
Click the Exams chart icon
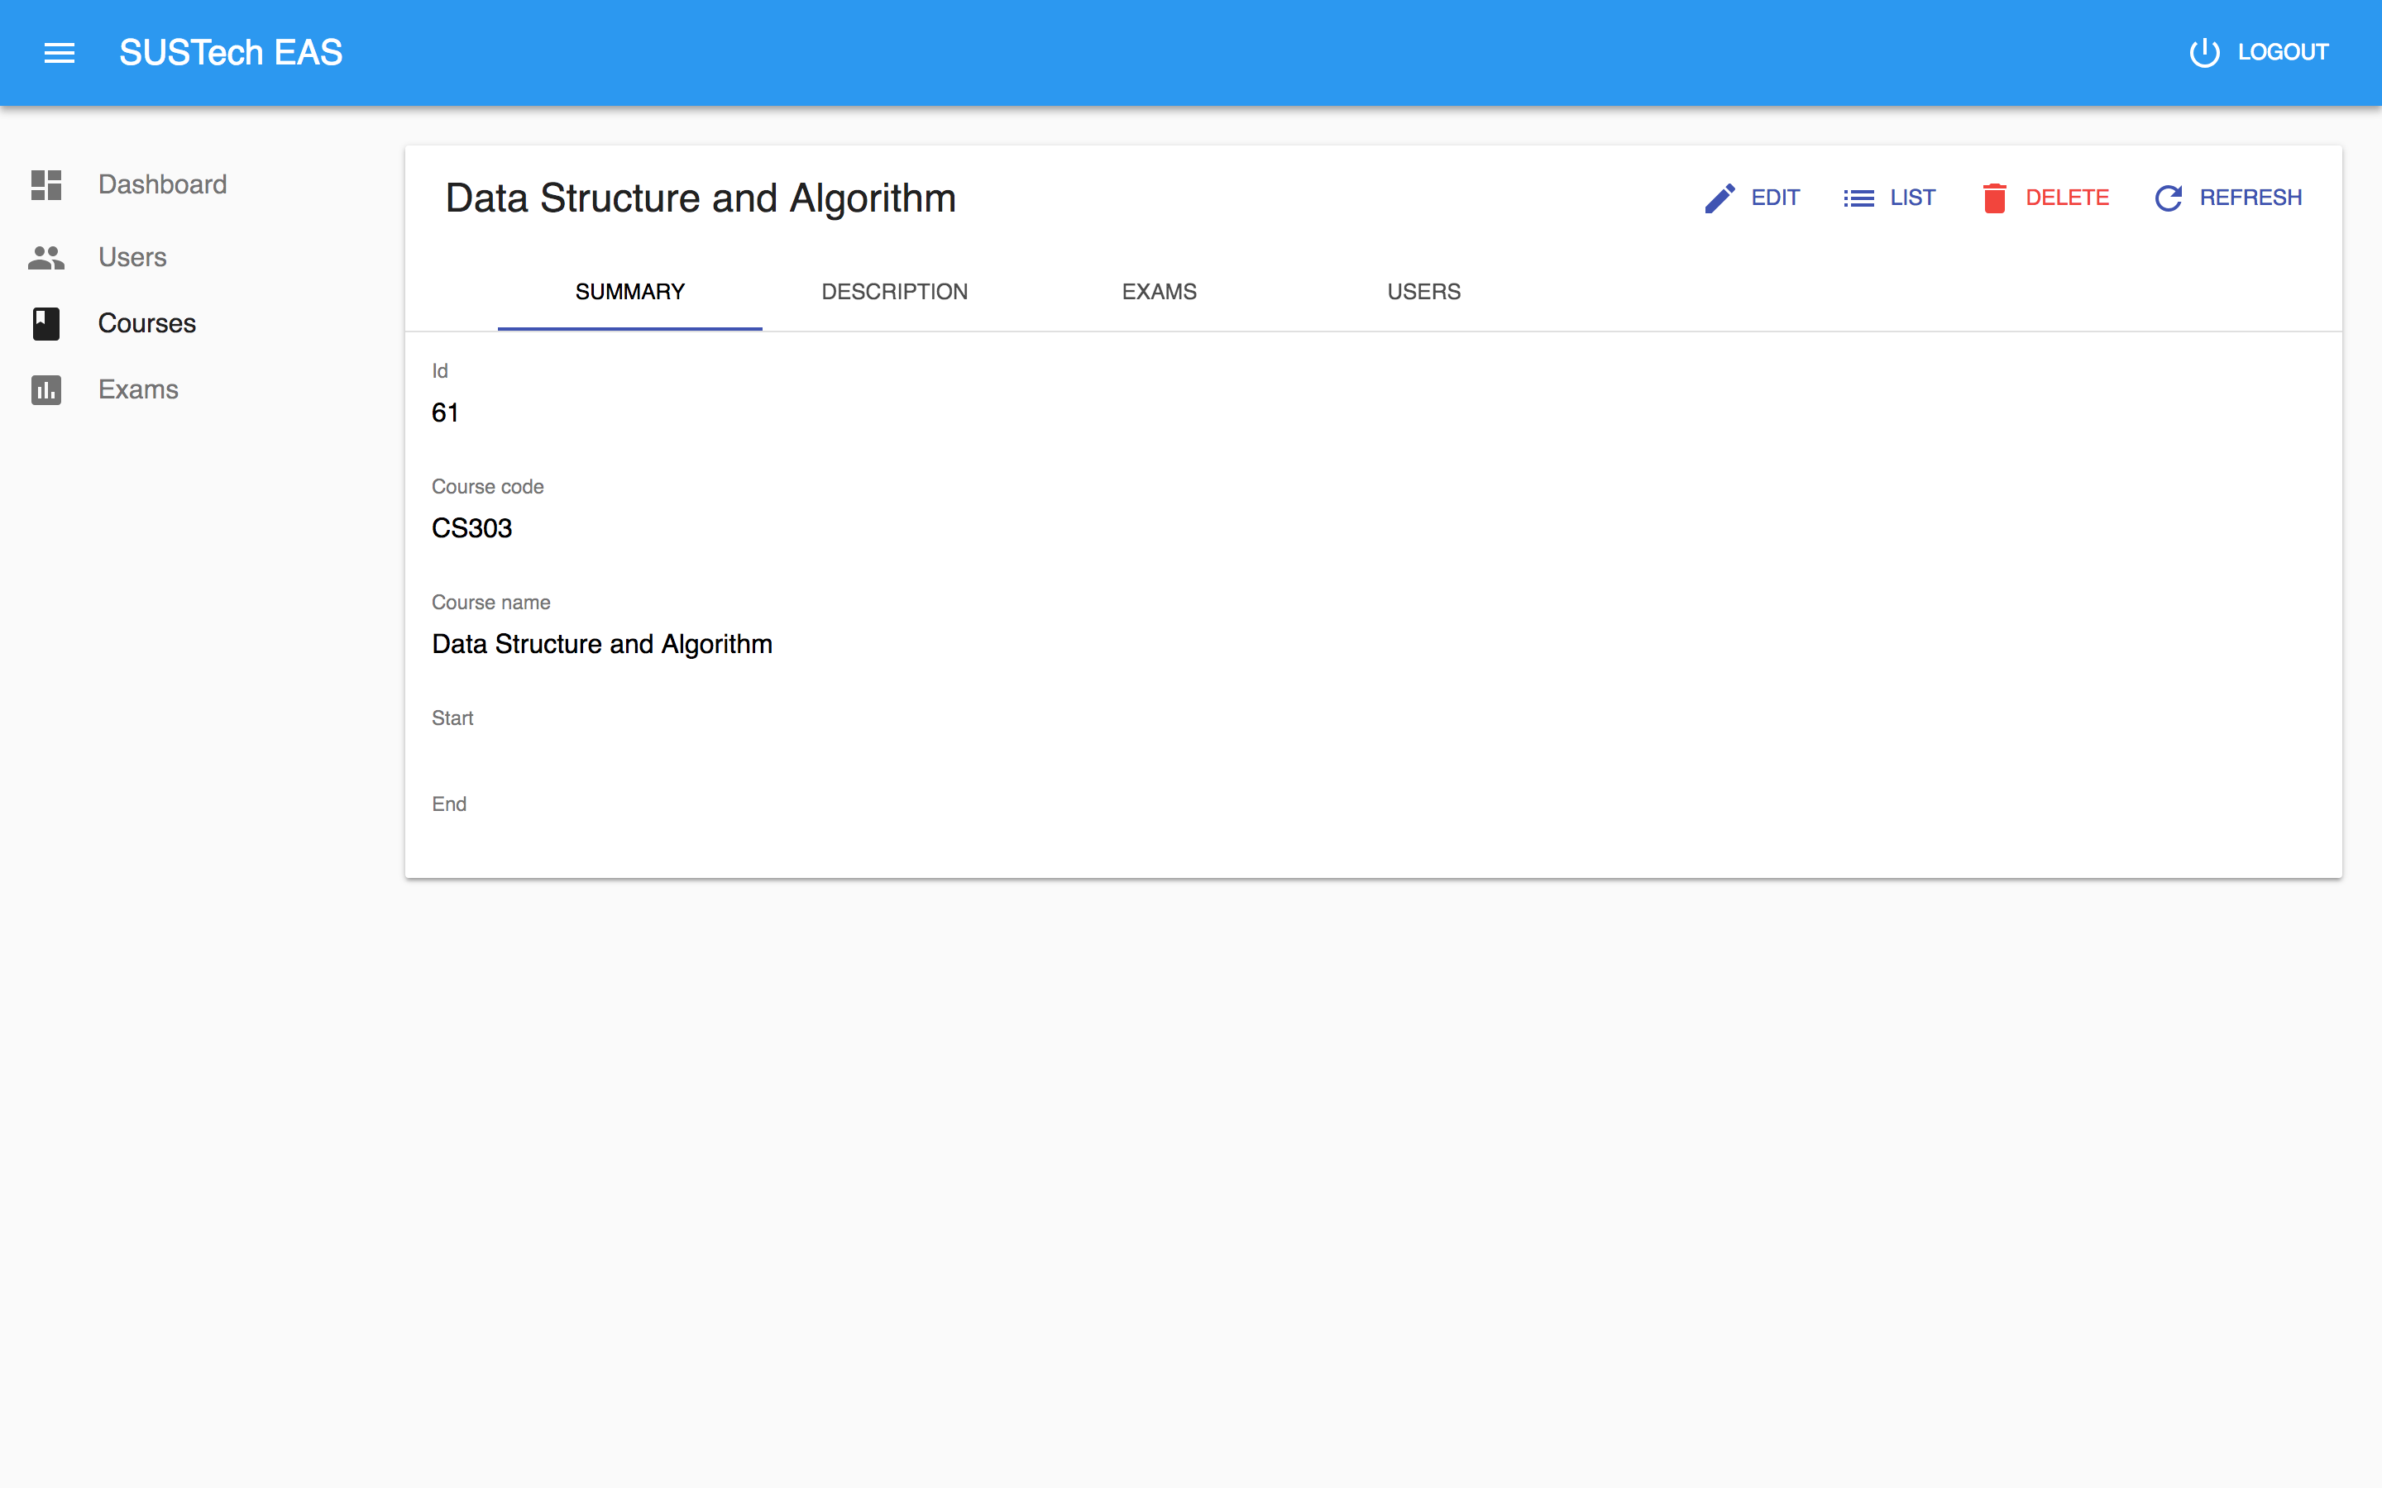click(x=46, y=389)
